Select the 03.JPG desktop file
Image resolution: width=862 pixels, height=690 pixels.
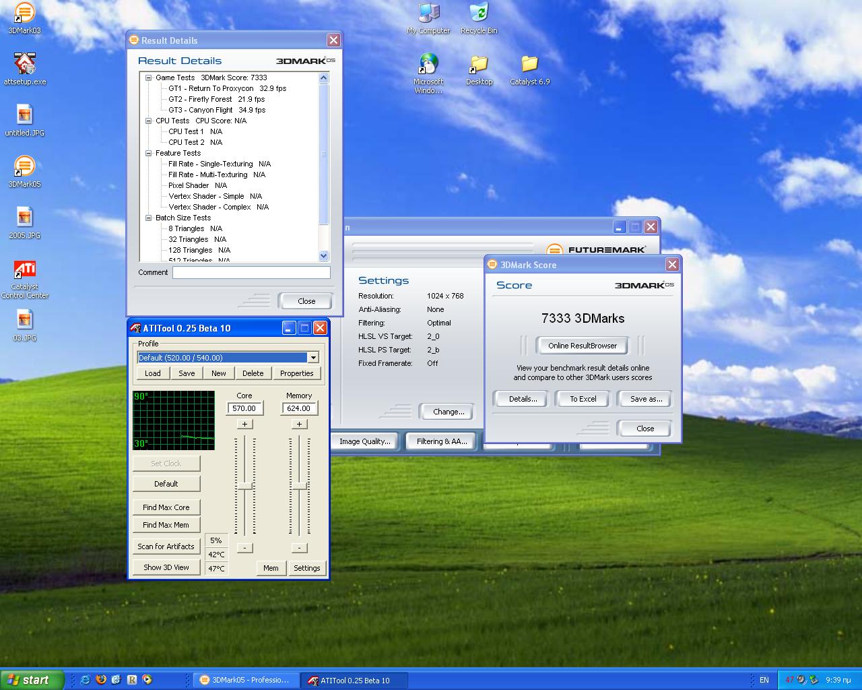[x=24, y=325]
